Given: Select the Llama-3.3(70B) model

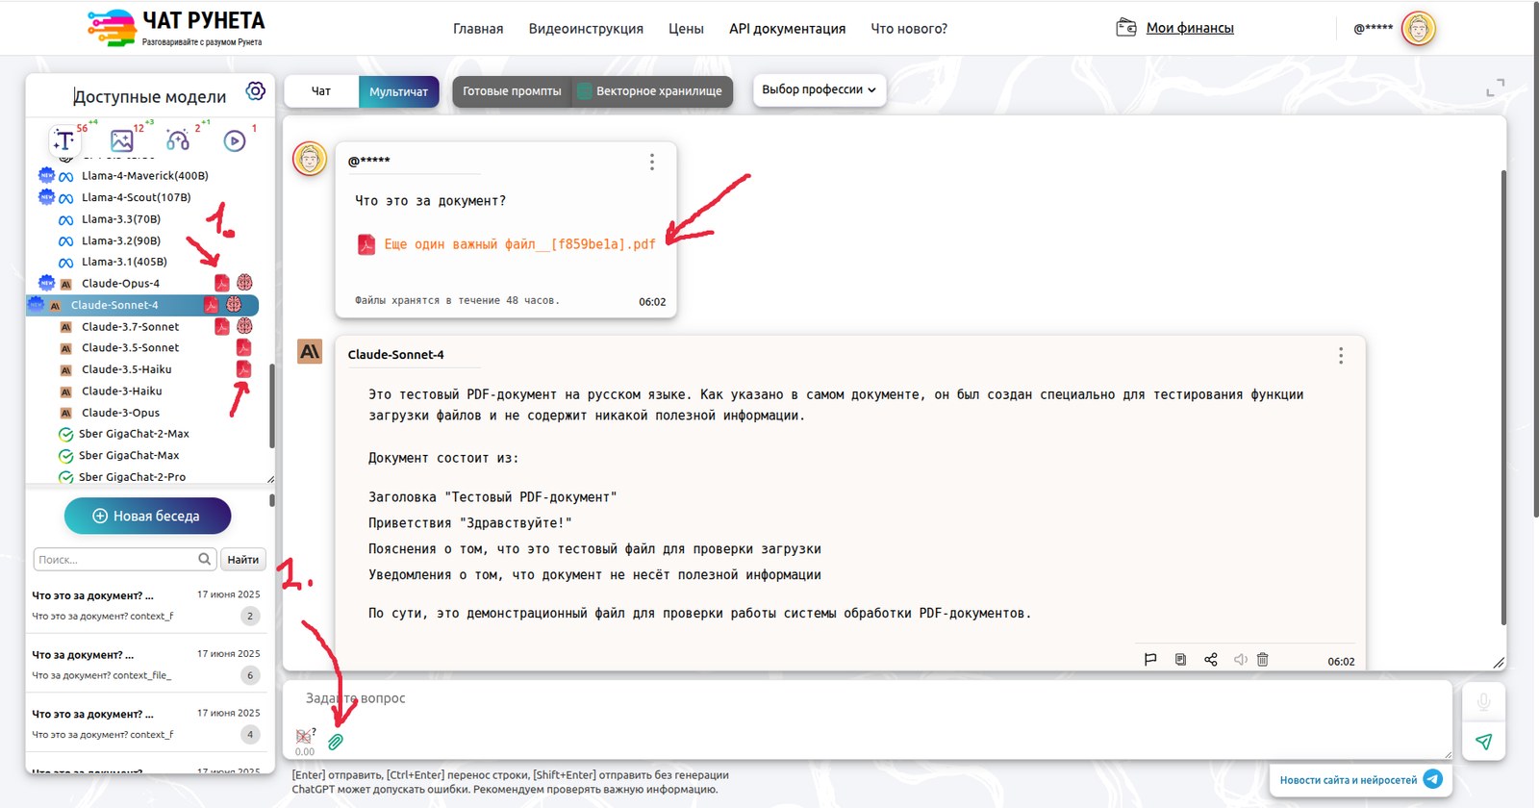Looking at the screenshot, I should coord(120,219).
